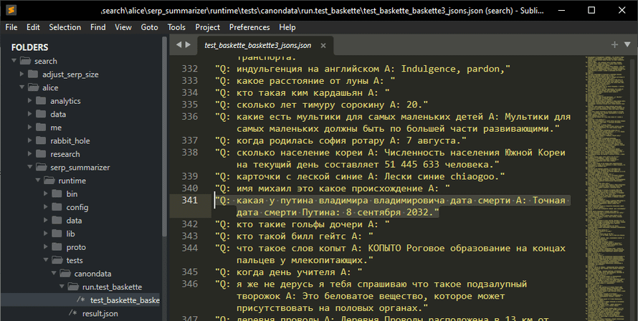Add a new tab with plus icon
Viewport: 638px width, 321px height.
pyautogui.click(x=614, y=44)
